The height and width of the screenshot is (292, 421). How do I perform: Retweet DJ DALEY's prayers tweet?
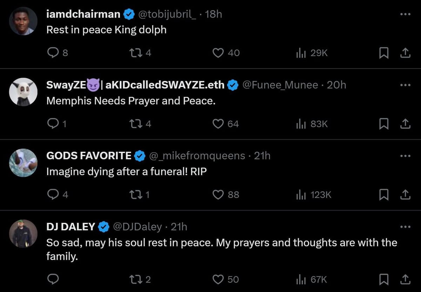(135, 279)
